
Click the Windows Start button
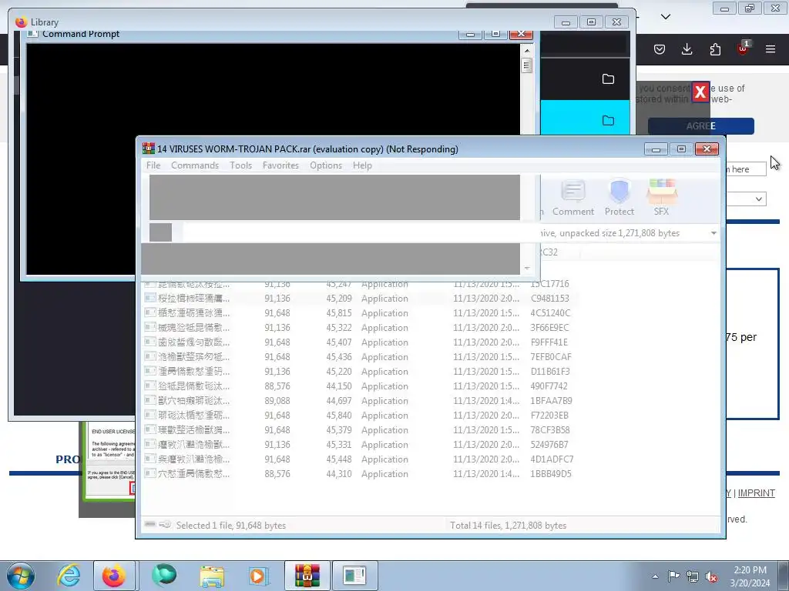[21, 576]
